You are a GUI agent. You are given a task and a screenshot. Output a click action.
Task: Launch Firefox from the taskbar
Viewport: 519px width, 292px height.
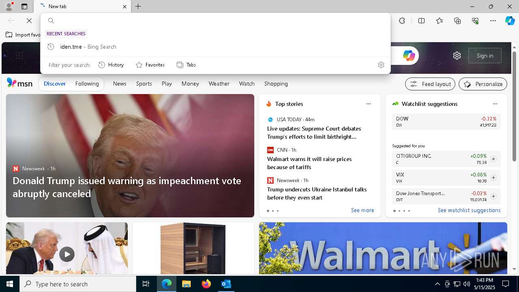pyautogui.click(x=206, y=284)
